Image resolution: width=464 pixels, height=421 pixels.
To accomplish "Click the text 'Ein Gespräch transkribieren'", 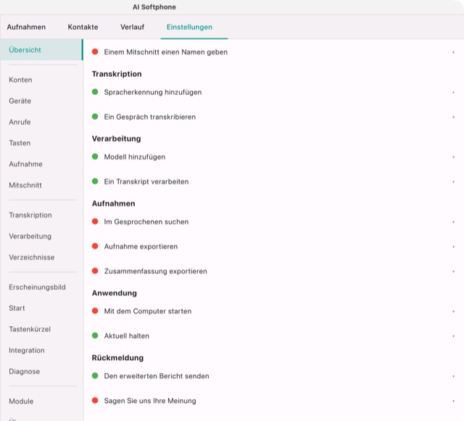I will (x=150, y=117).
